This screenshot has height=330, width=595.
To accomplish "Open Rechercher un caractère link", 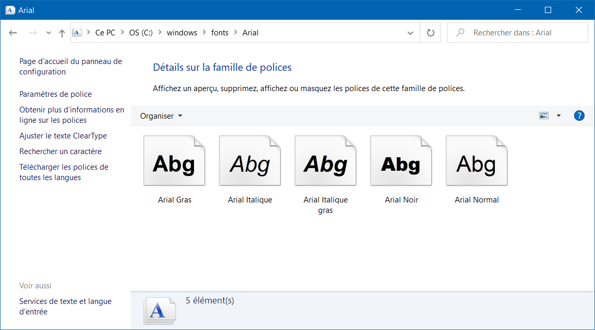I will click(60, 151).
